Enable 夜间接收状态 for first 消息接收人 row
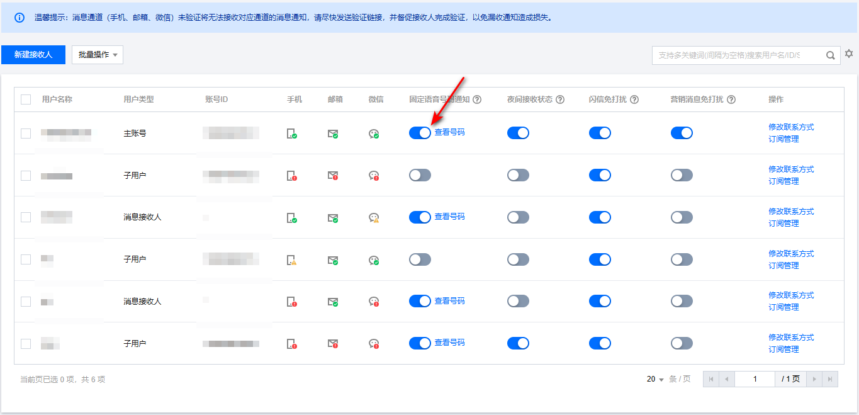Screen dimensions: 859x415 click(518, 217)
